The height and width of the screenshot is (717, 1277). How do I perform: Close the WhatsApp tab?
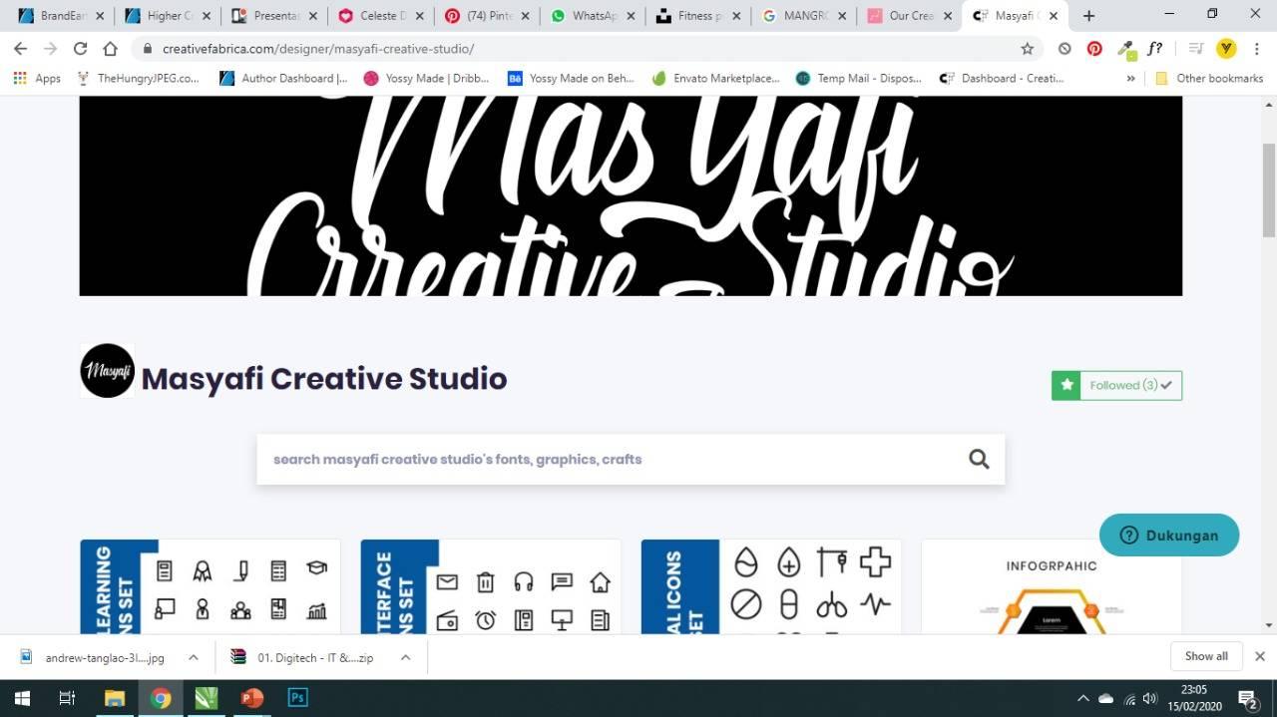click(632, 16)
